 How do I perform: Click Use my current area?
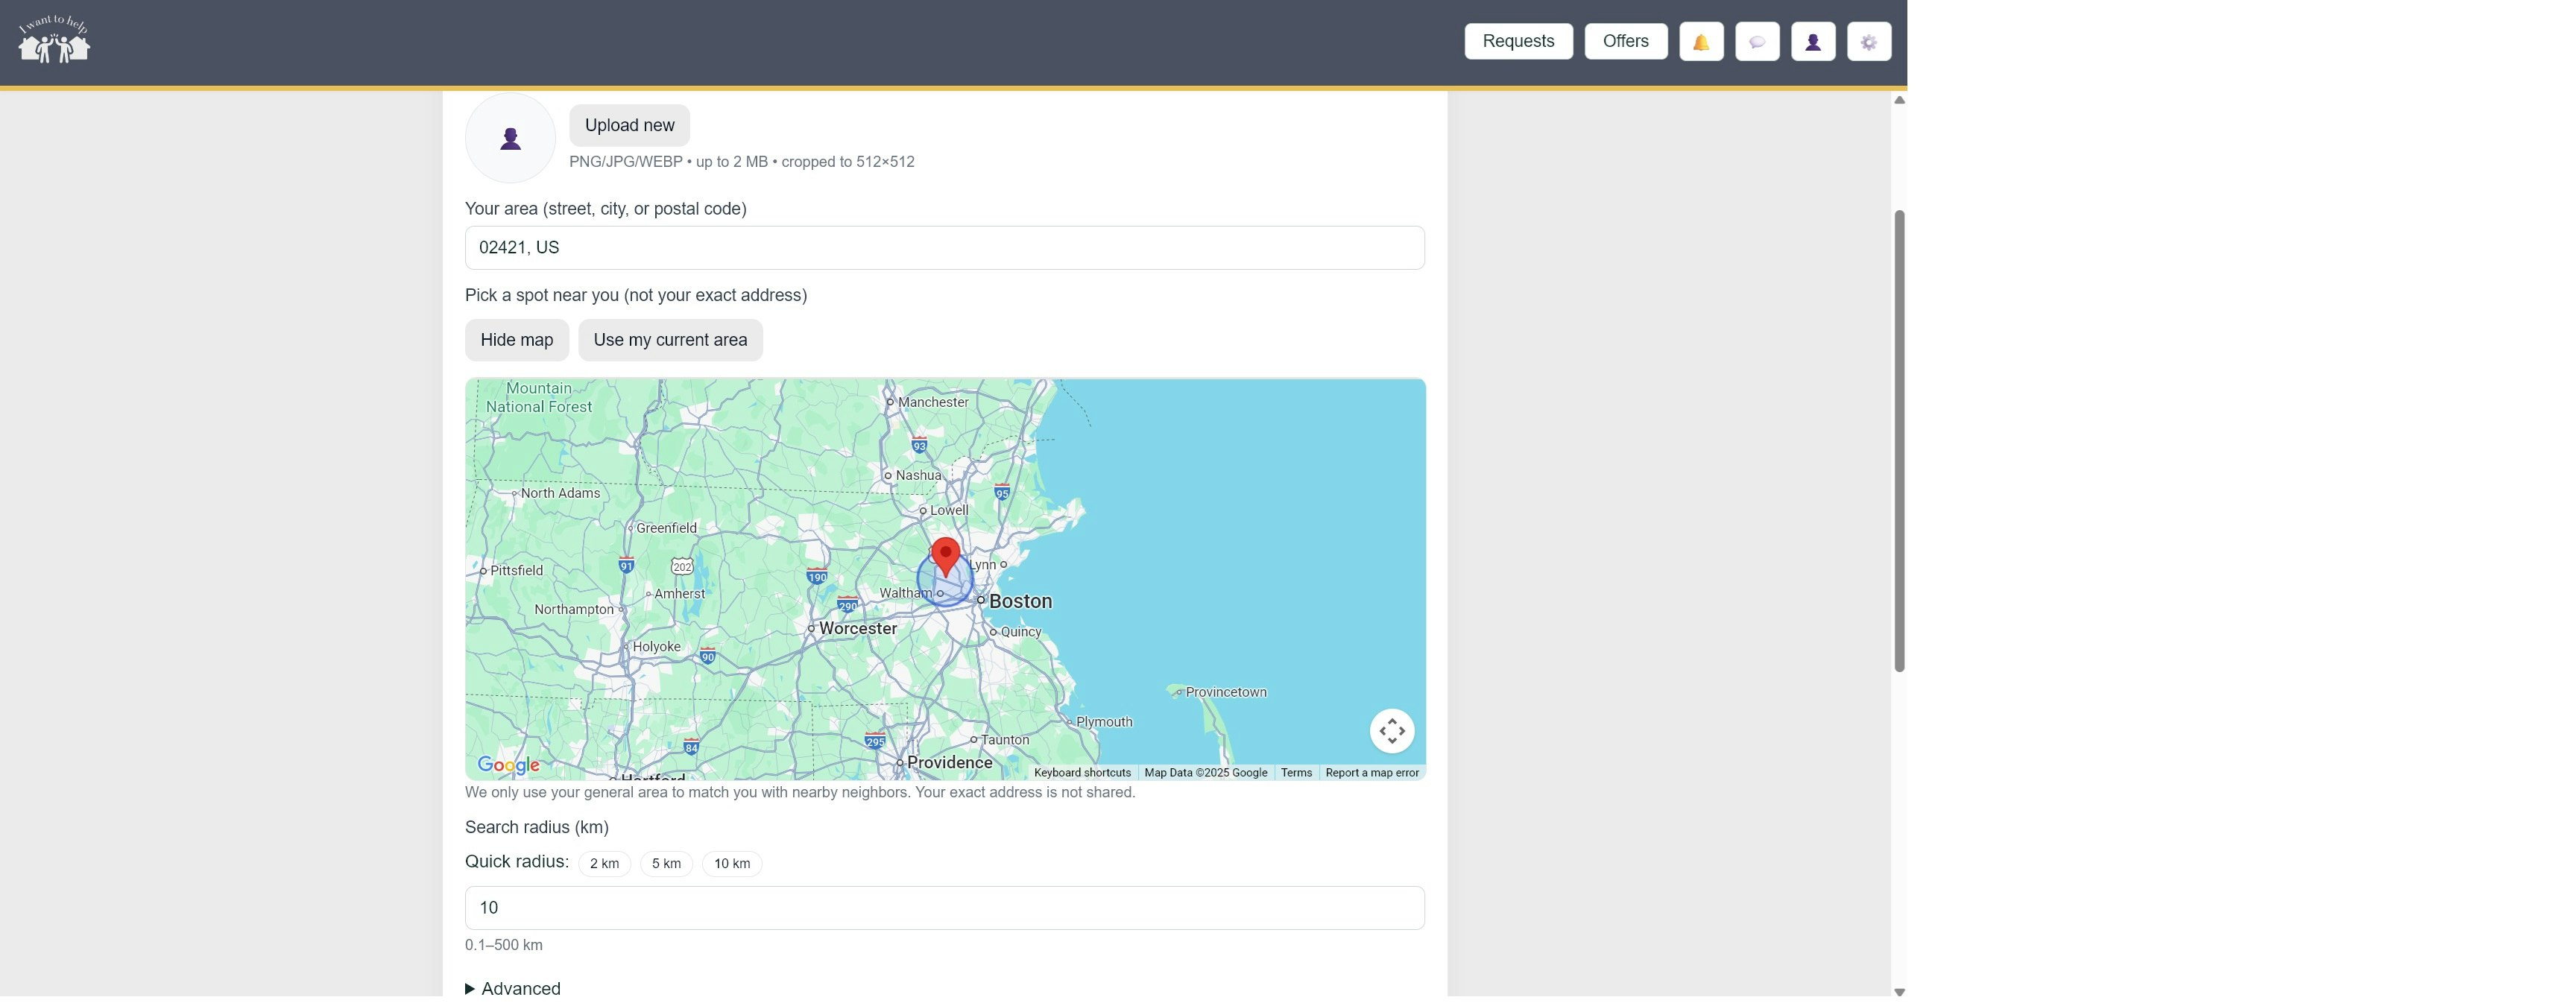point(670,340)
